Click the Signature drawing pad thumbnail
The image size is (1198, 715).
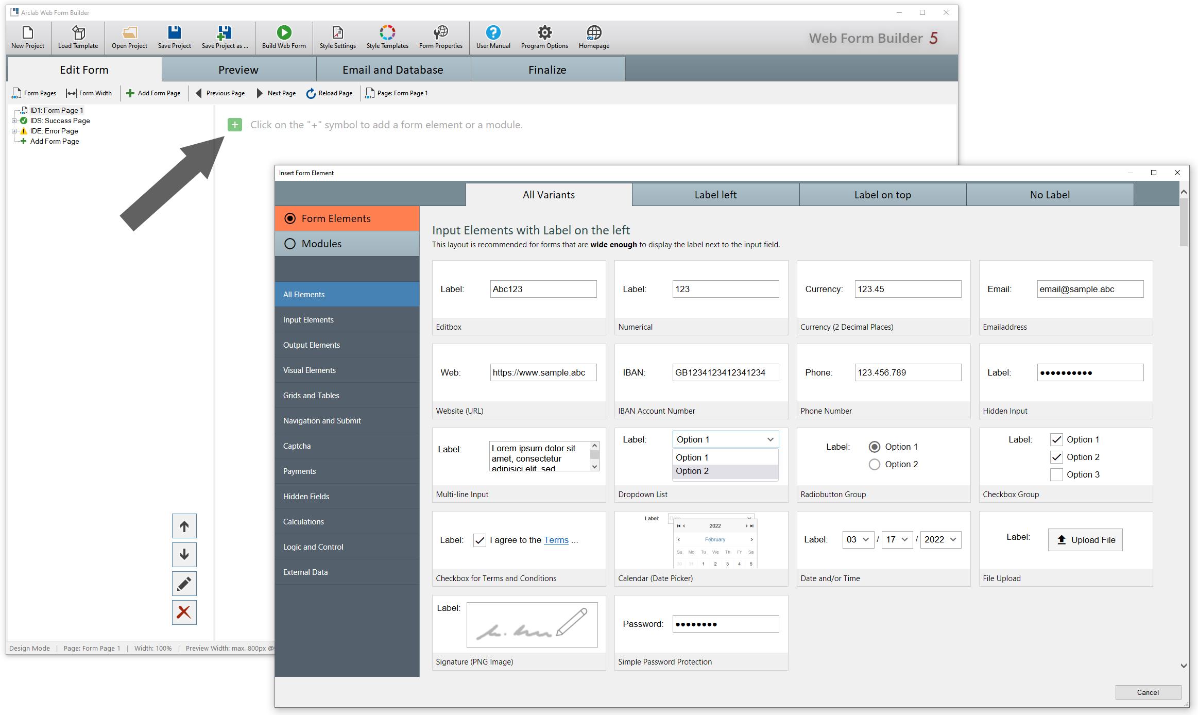click(x=532, y=625)
